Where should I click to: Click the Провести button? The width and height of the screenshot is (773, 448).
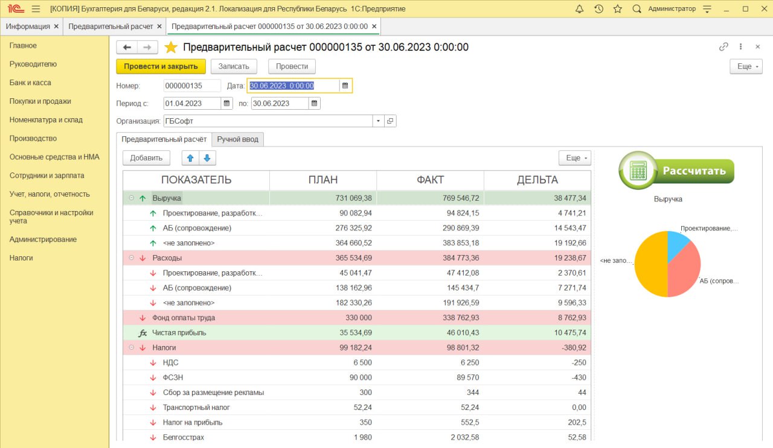[292, 66]
